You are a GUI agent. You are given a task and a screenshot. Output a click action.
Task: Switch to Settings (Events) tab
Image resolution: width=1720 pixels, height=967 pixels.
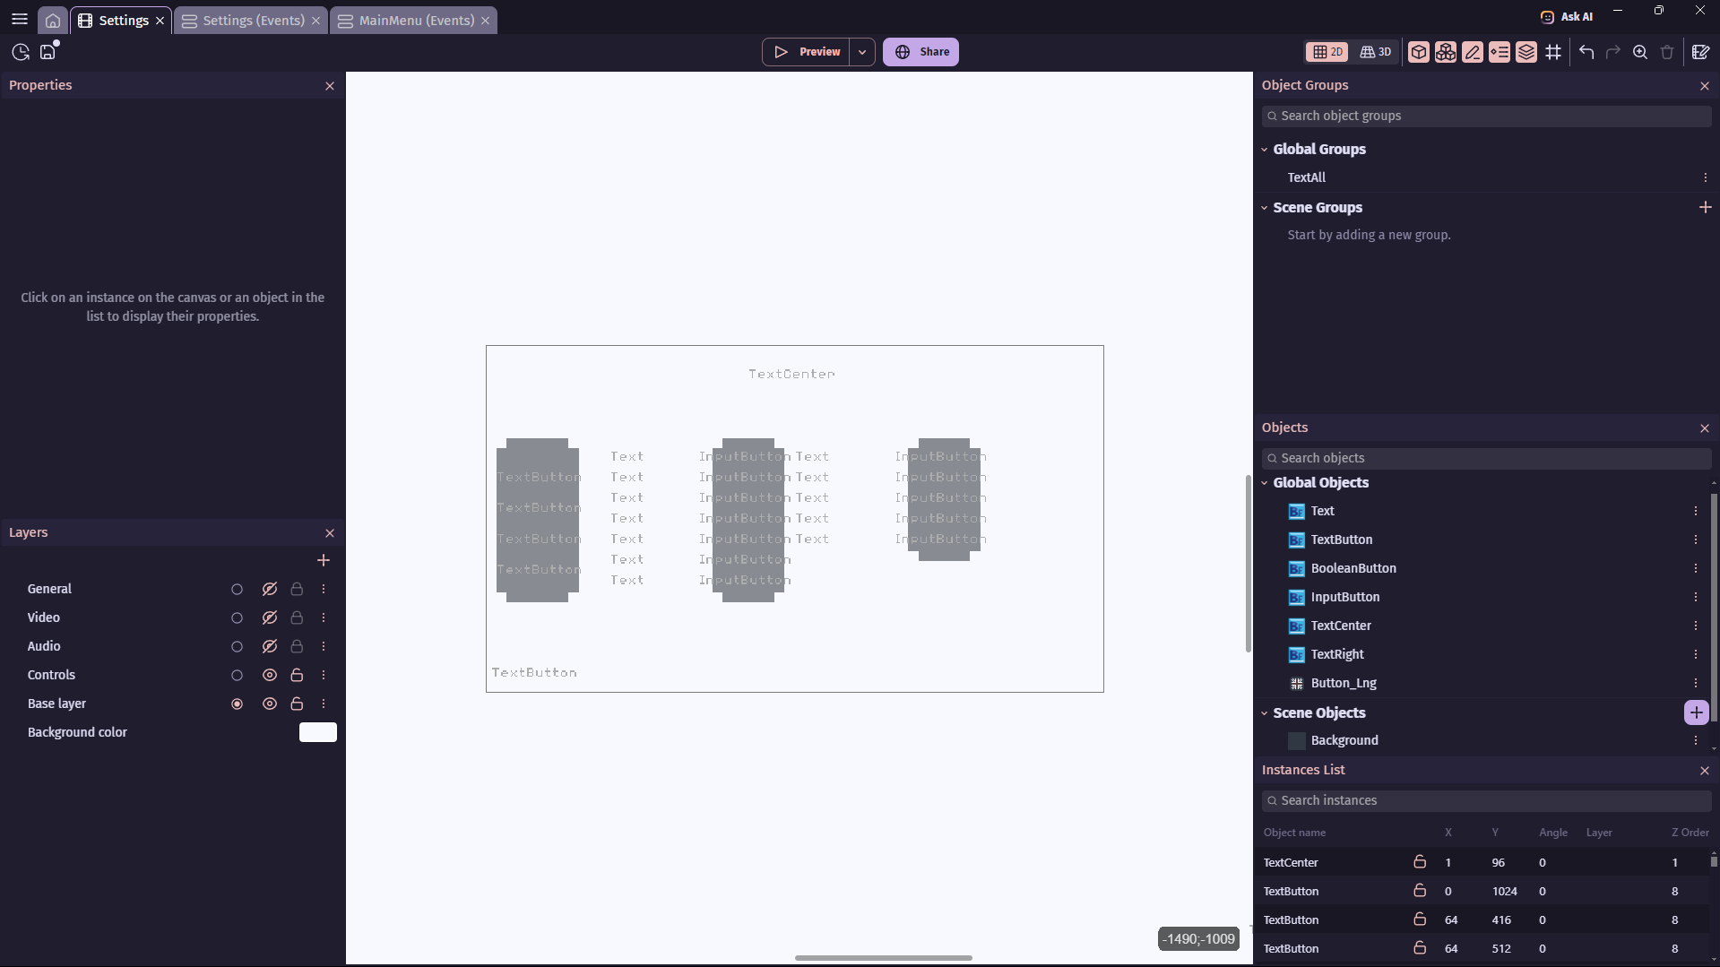click(251, 21)
